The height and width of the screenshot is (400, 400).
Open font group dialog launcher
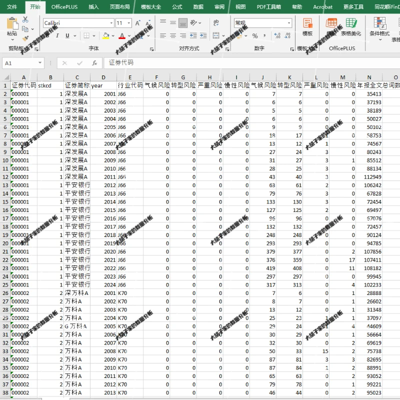pos(151,49)
